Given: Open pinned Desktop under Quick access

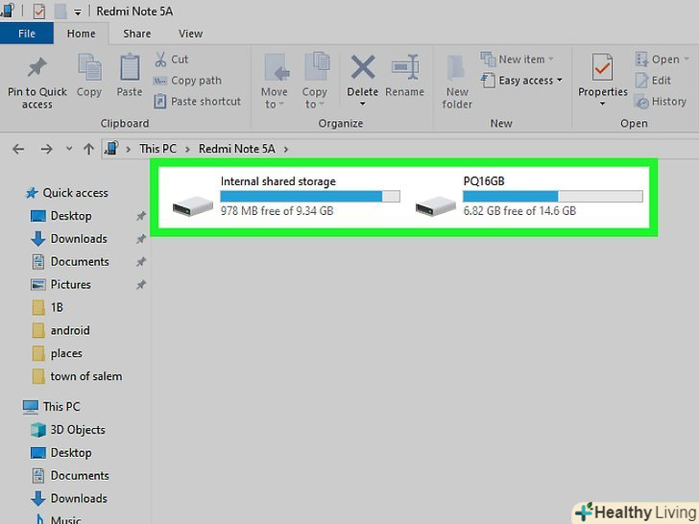Looking at the screenshot, I should 71,216.
